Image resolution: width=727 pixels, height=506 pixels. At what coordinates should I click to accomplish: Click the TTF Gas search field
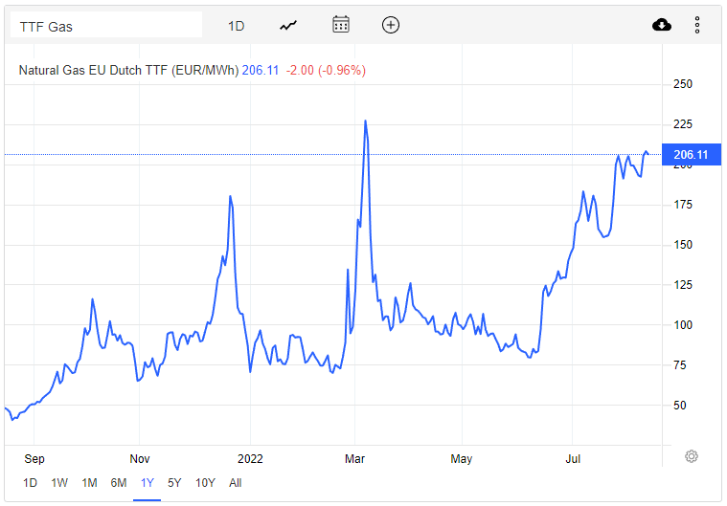coord(106,27)
